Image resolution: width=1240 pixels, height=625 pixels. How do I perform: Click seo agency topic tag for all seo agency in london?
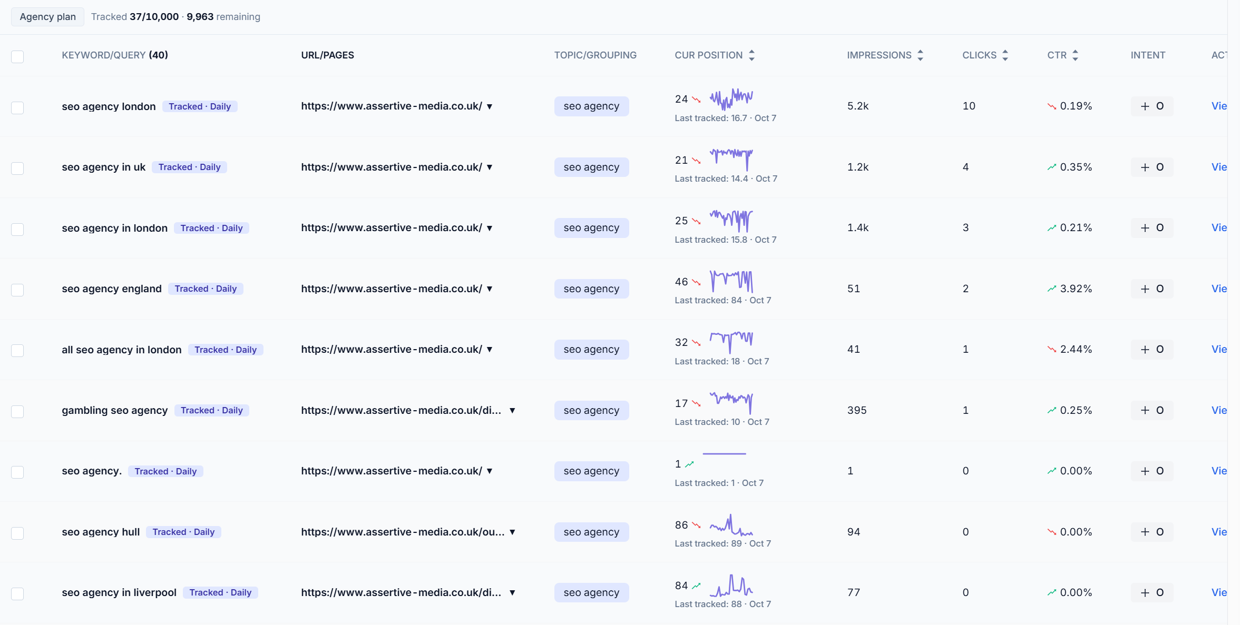click(591, 350)
